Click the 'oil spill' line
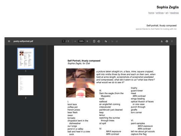The image size is (181, 136). (103, 123)
